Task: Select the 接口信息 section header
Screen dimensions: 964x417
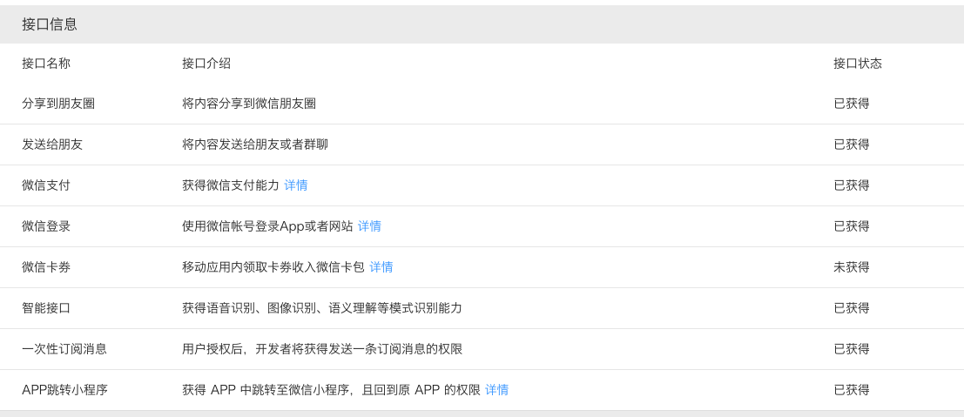Action: click(49, 24)
